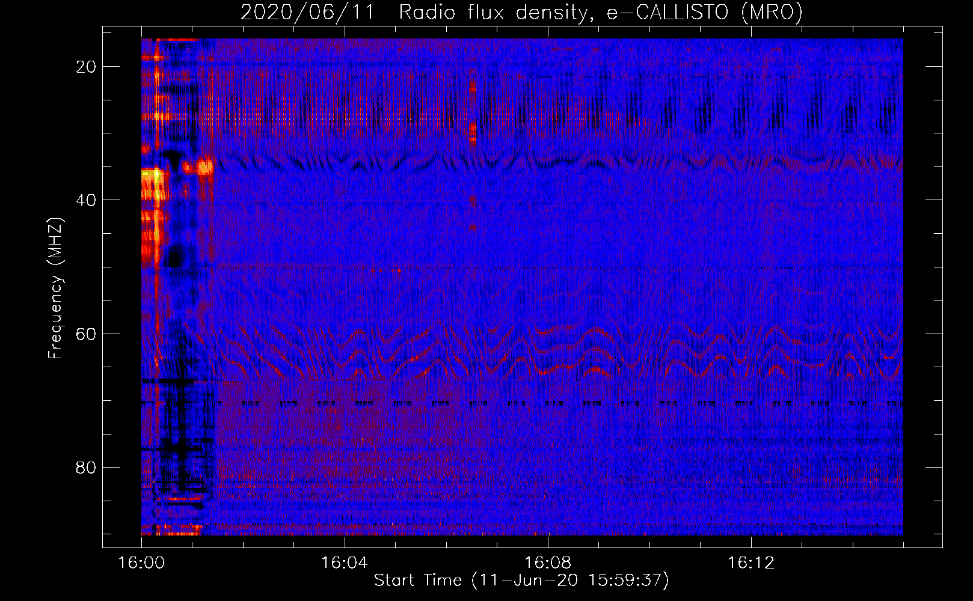Click the 'Start Time (11-Jun-20 15:59:37)' label
973x601 pixels.
click(521, 581)
